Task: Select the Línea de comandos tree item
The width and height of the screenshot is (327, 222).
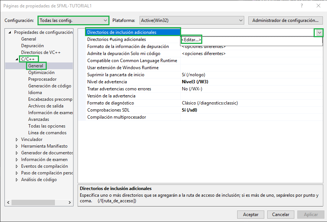Action: (47, 132)
